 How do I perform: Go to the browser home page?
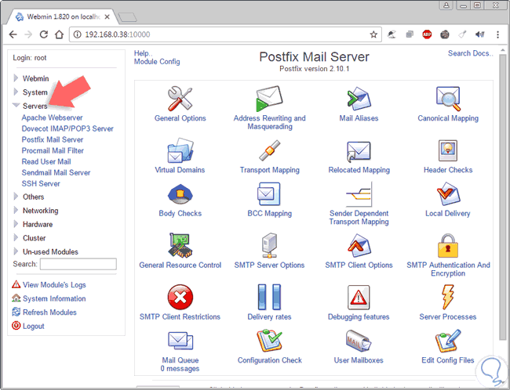click(59, 34)
